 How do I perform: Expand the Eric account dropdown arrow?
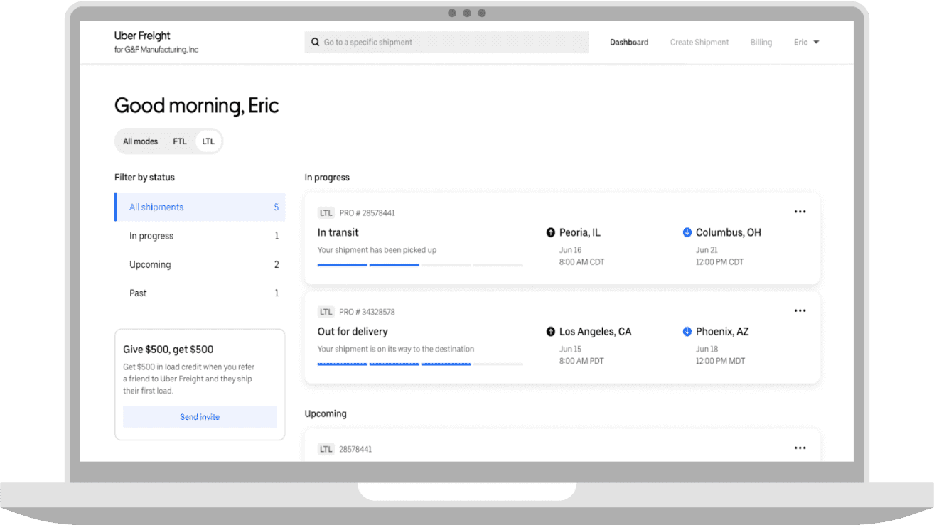[x=816, y=43]
